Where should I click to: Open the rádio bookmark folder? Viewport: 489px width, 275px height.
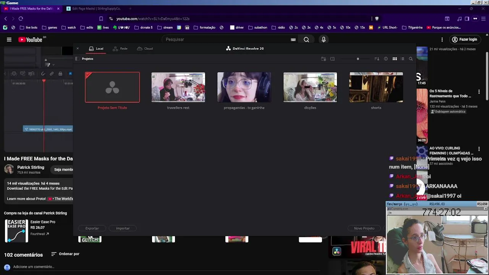click(278, 27)
